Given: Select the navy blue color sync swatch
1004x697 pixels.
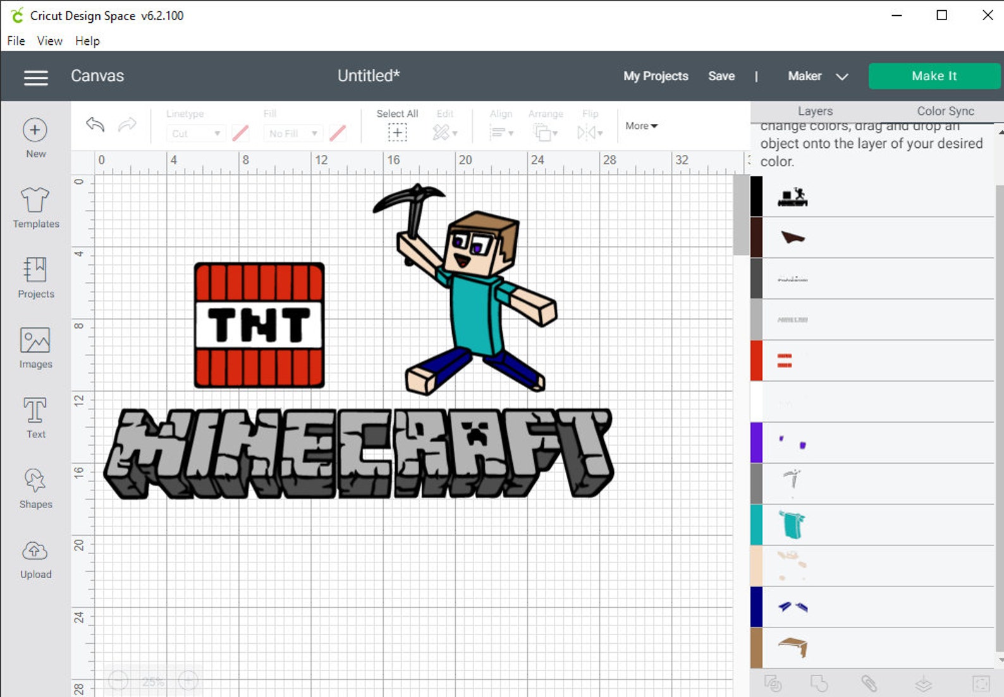Looking at the screenshot, I should [x=756, y=607].
